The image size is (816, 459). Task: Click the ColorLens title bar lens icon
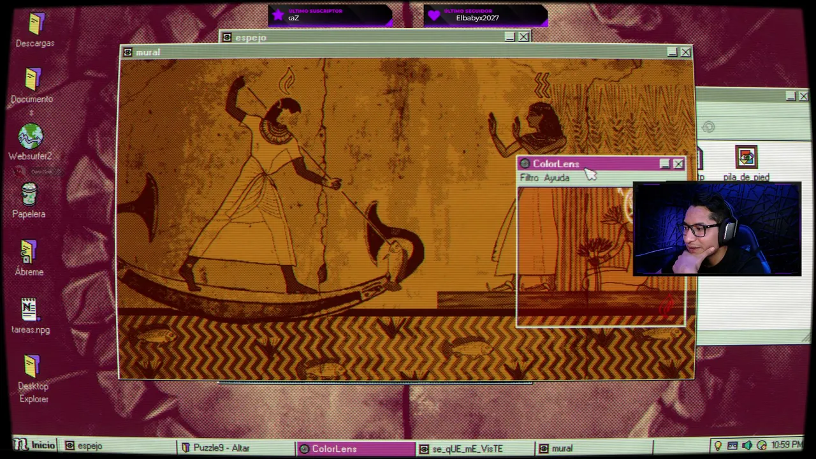click(525, 164)
